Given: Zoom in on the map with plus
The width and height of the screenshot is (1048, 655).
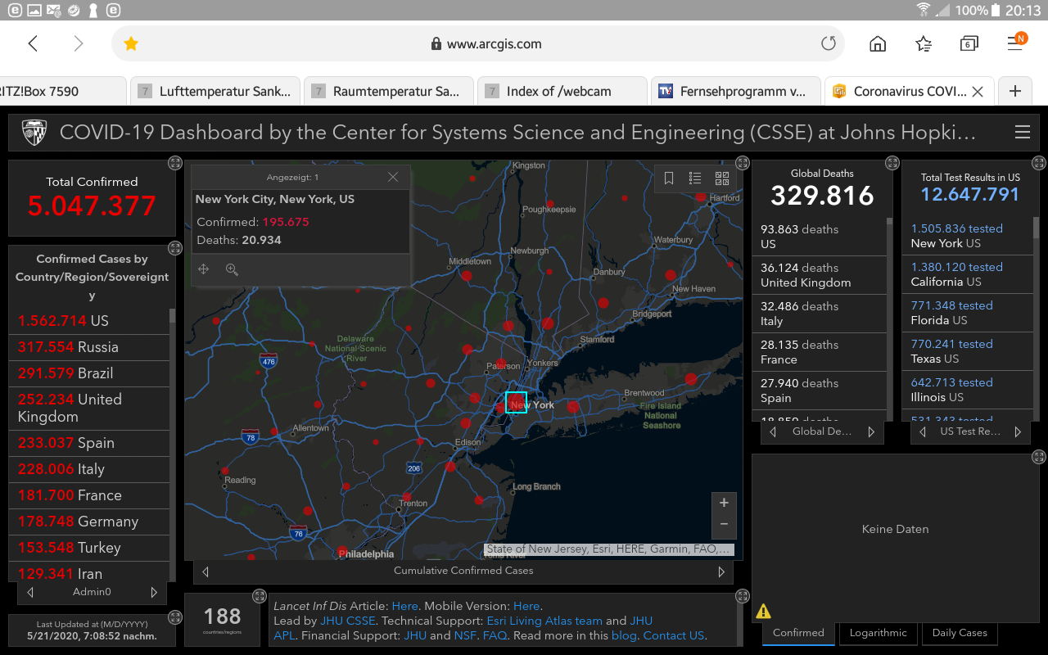Looking at the screenshot, I should pyautogui.click(x=724, y=503).
